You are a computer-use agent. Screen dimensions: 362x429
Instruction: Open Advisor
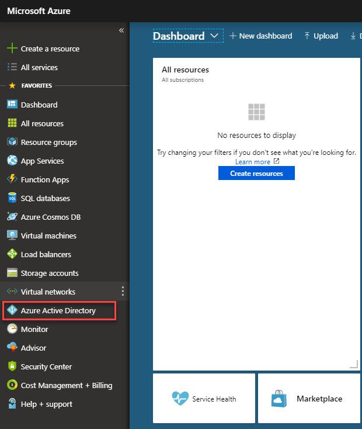tap(34, 348)
